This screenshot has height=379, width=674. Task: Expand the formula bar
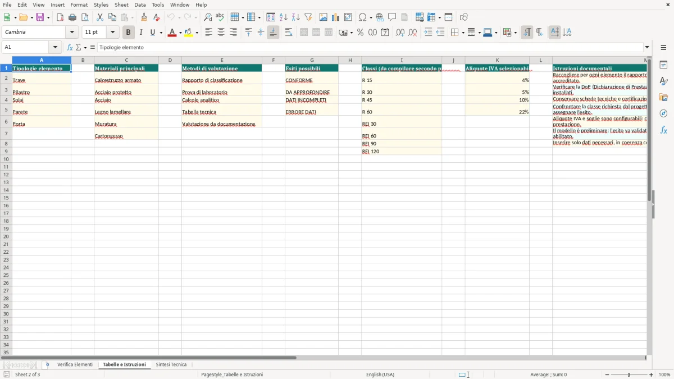(647, 48)
